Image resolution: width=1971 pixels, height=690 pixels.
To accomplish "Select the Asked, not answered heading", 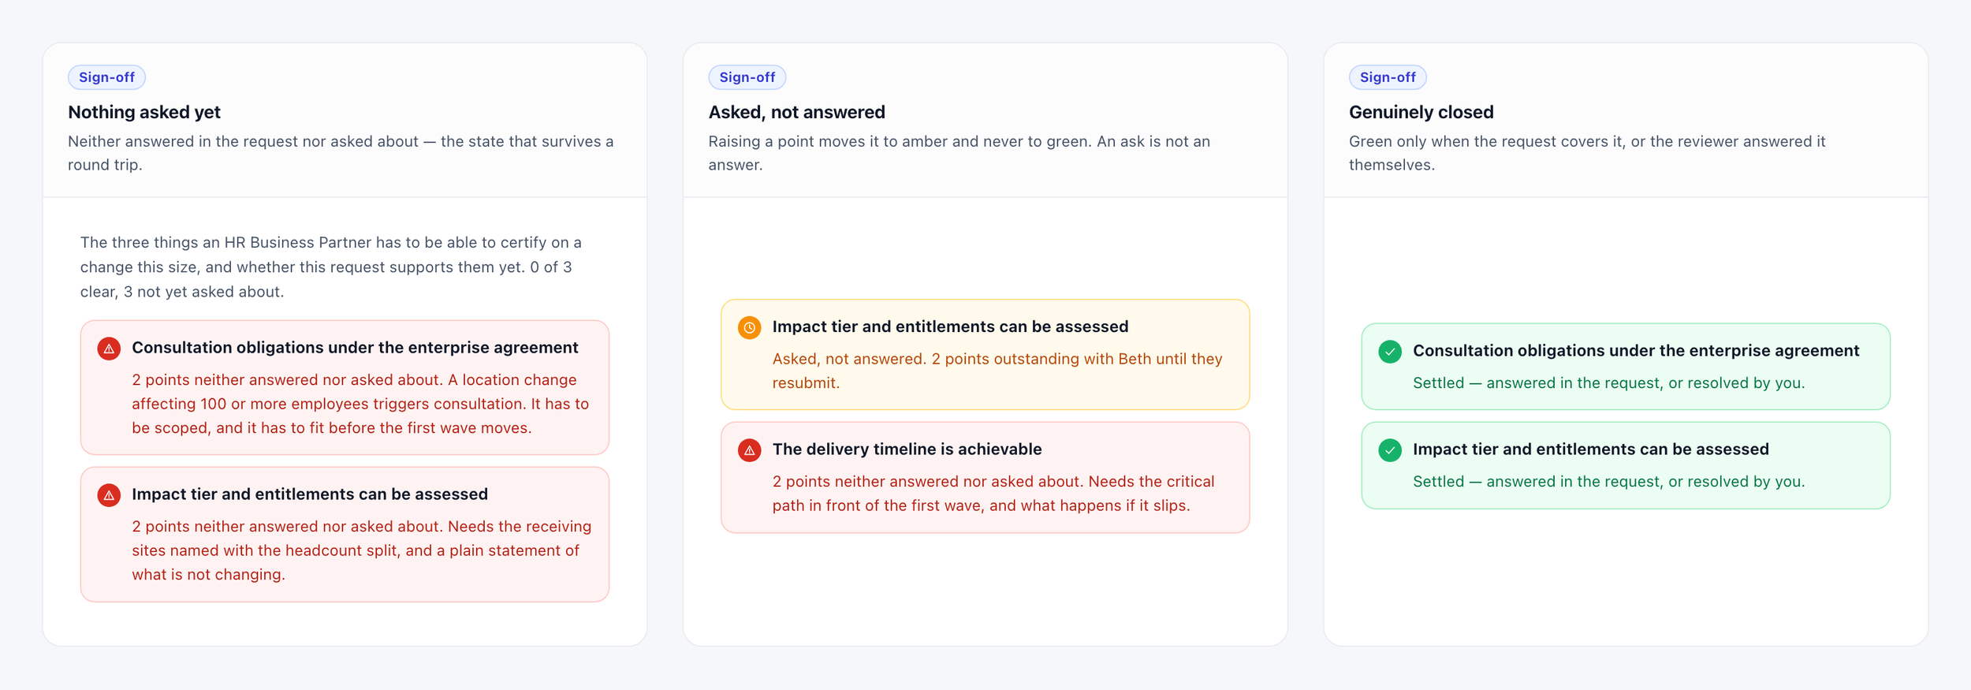I will pos(796,112).
